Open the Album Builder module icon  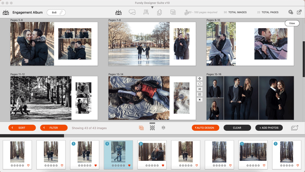coord(119,12)
